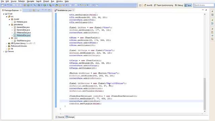
Task: Expand the Referenced Libraries node
Action: pyautogui.click(x=6, y=46)
